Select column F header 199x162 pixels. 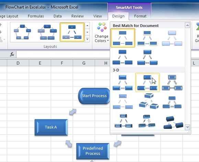[x=62, y=63]
